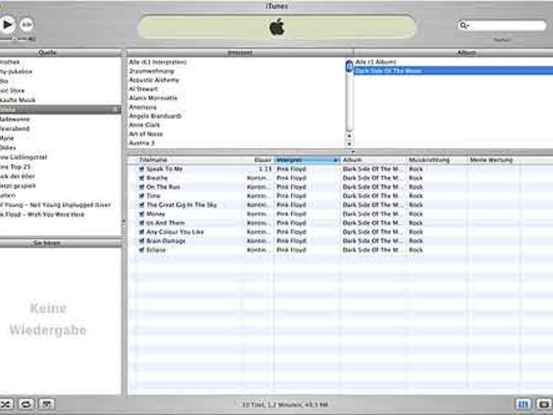The width and height of the screenshot is (553, 415).
Task: Click scroll down arrow in Interpret list
Action: coord(349,144)
